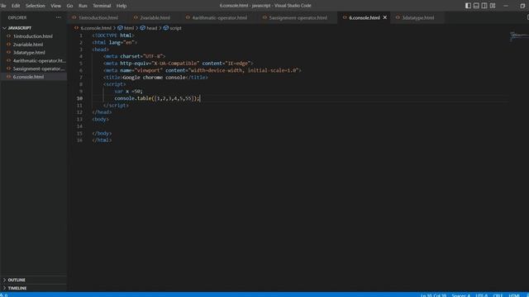Image resolution: width=529 pixels, height=297 pixels.
Task: Click line number 8 in gutter
Action: point(81,84)
